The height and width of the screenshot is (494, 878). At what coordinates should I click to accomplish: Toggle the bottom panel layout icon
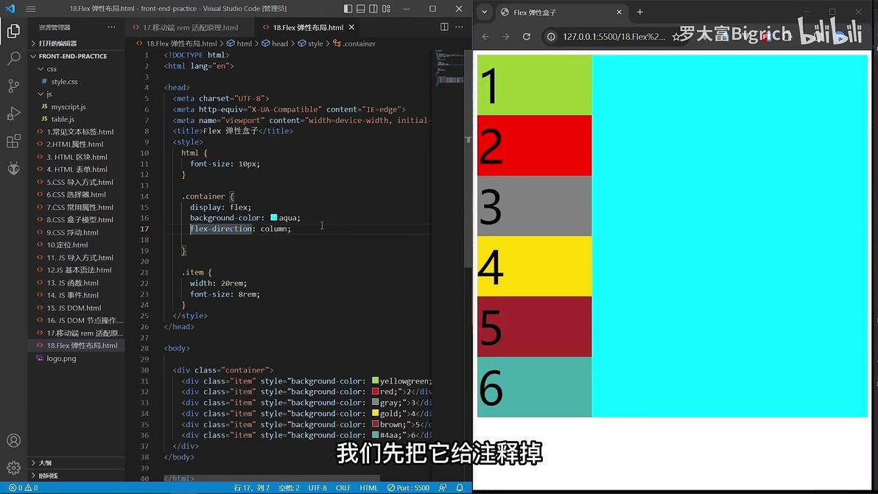point(361,8)
